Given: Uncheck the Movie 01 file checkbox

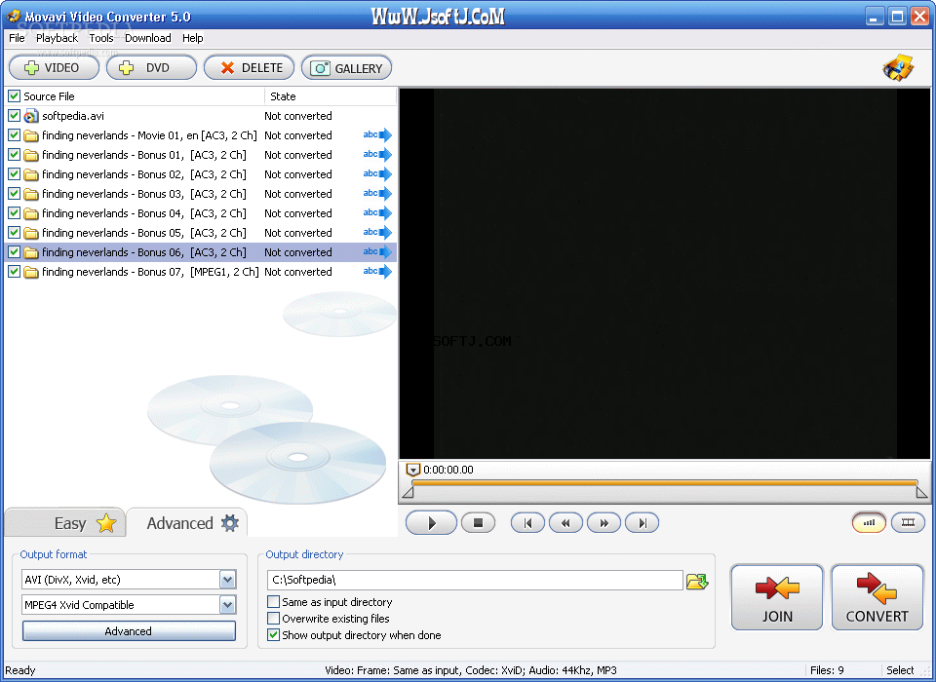Looking at the screenshot, I should coord(14,134).
